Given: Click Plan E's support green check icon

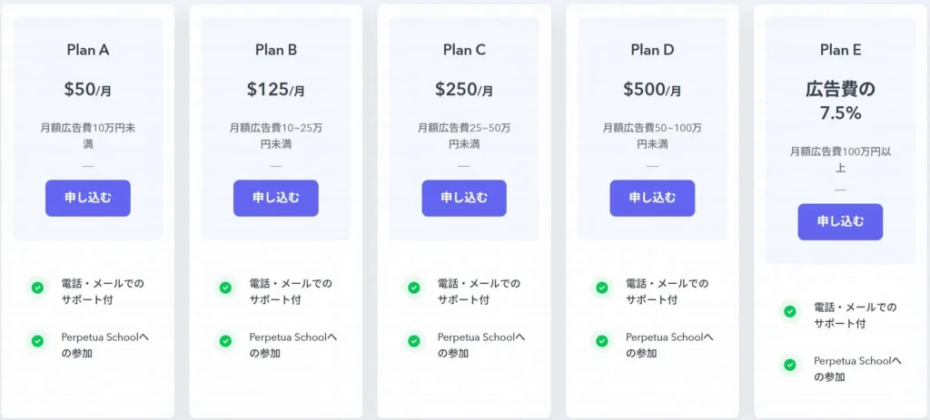Looking at the screenshot, I should point(790,311).
